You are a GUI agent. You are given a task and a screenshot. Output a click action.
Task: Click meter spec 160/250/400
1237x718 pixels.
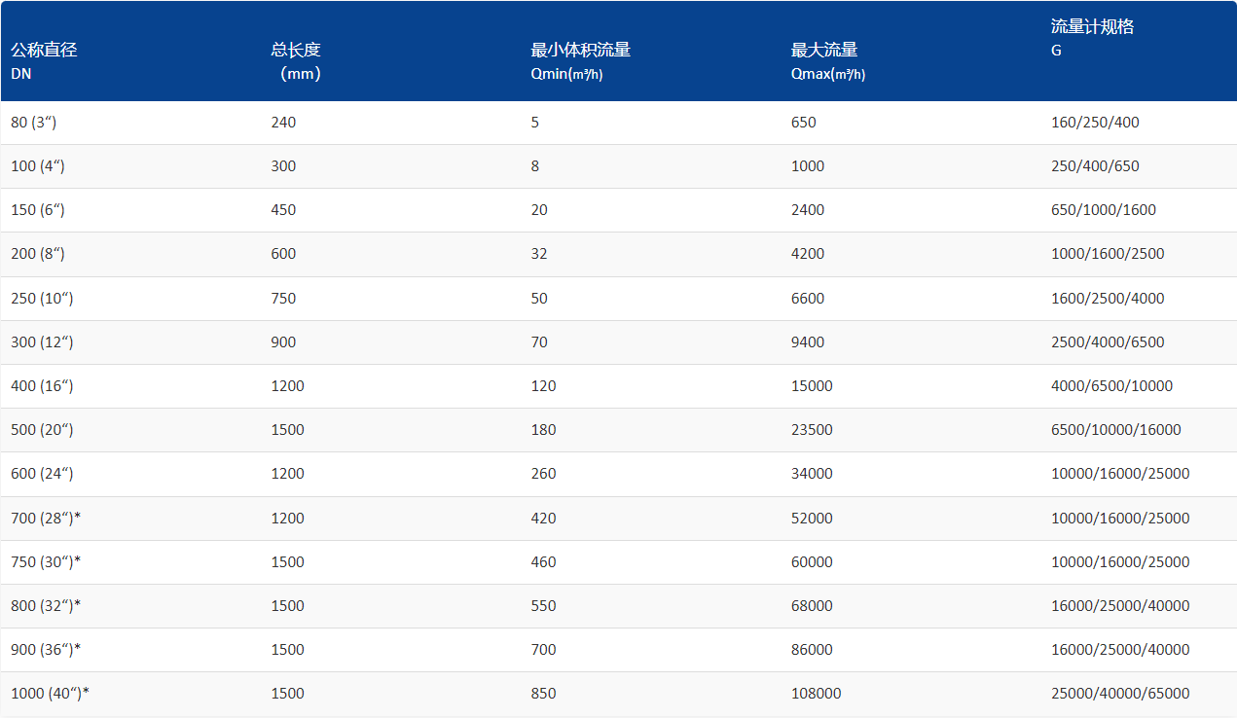1095,123
